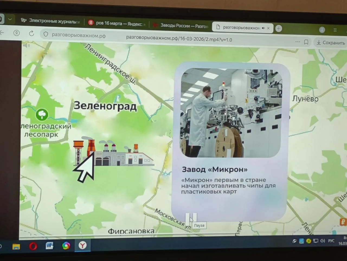
Task: Launch Opera from the taskbar
Action: tap(33, 246)
